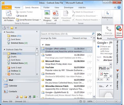Collapse the Older message group
Screen dimensions: 124x105
pos(43,45)
